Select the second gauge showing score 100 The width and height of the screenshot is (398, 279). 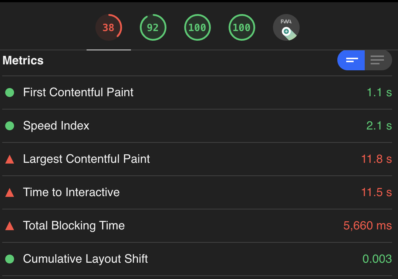pos(242,27)
